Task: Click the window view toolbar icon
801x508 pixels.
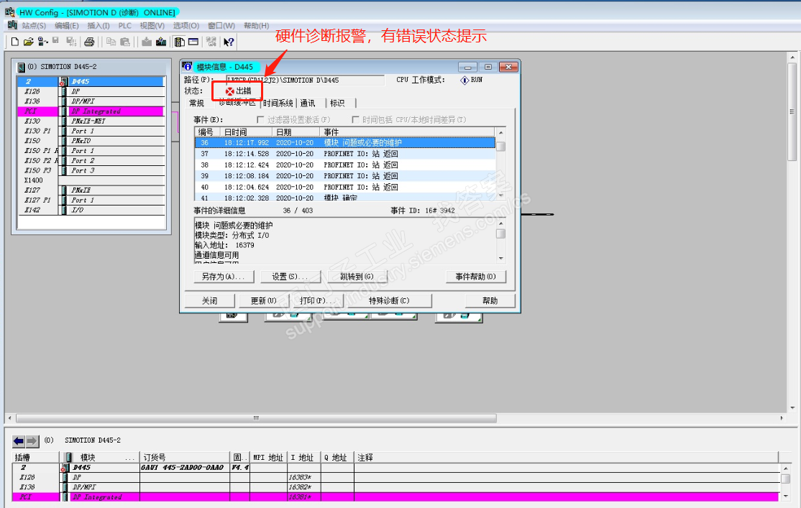Action: [x=193, y=42]
